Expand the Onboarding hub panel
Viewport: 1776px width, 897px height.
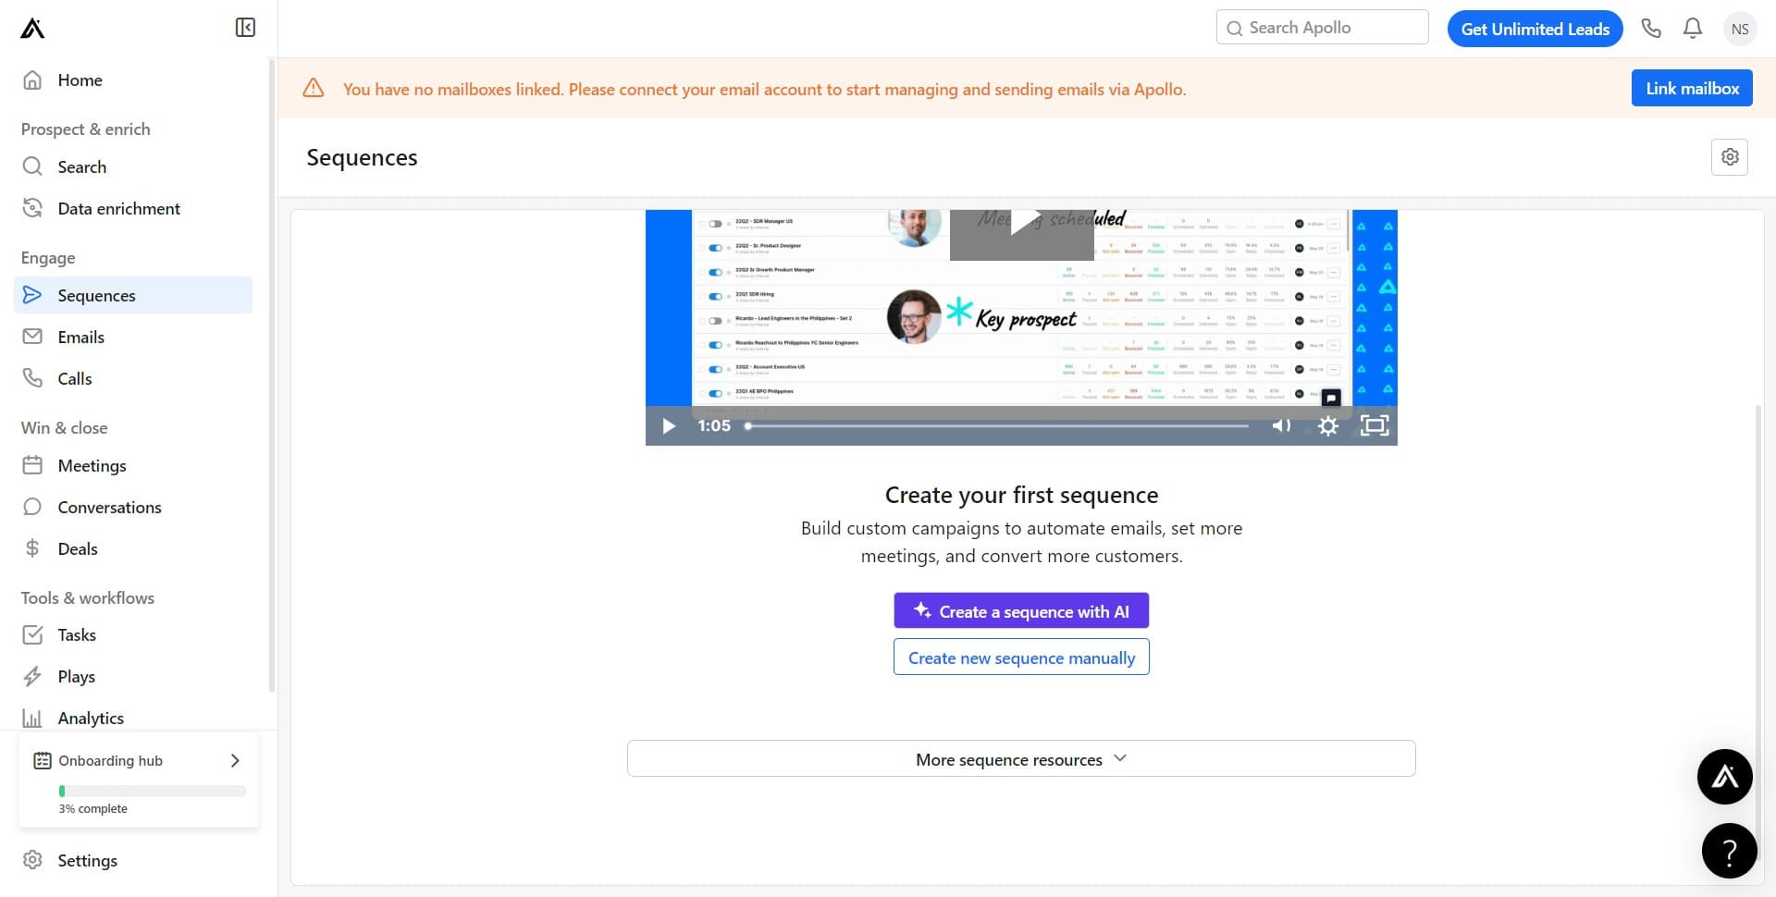(x=233, y=760)
